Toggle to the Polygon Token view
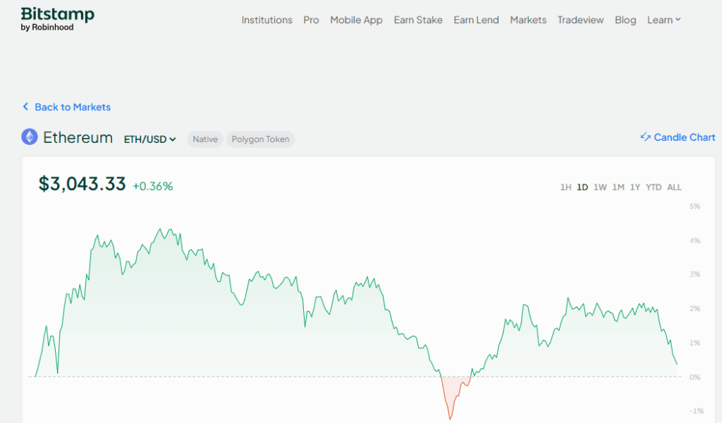Screen dimensions: 722x423 260,139
